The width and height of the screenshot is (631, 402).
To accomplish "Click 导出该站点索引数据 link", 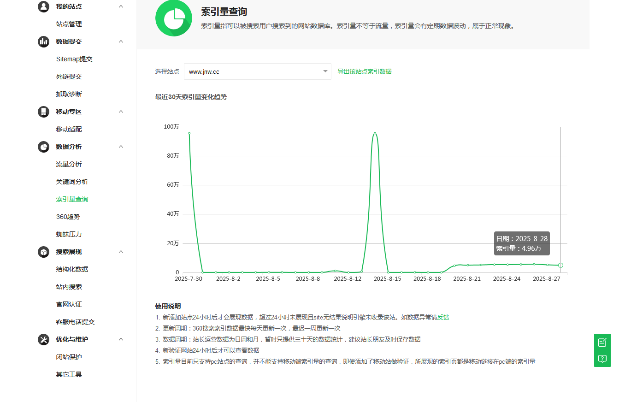I will (x=364, y=71).
